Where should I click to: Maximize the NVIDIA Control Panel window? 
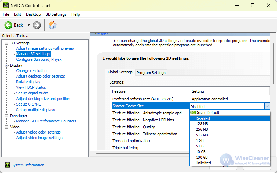pyautogui.click(x=253, y=5)
